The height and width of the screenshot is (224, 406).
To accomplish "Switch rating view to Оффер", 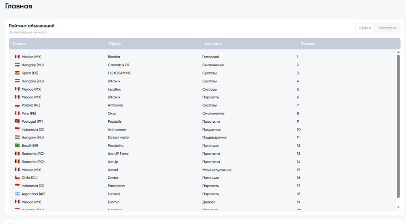I will point(365,28).
